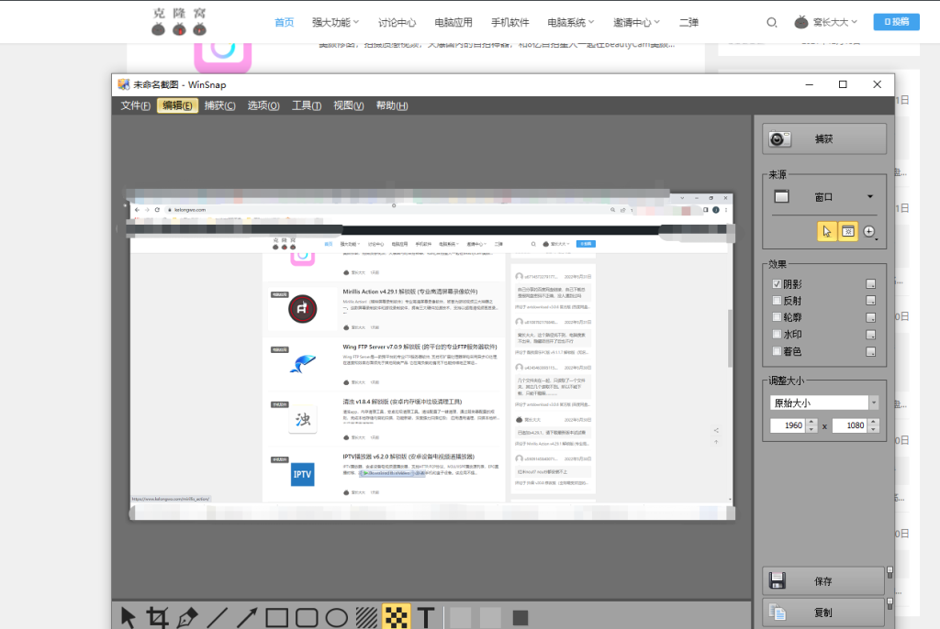Open the 编辑(E) menu

pyautogui.click(x=177, y=105)
